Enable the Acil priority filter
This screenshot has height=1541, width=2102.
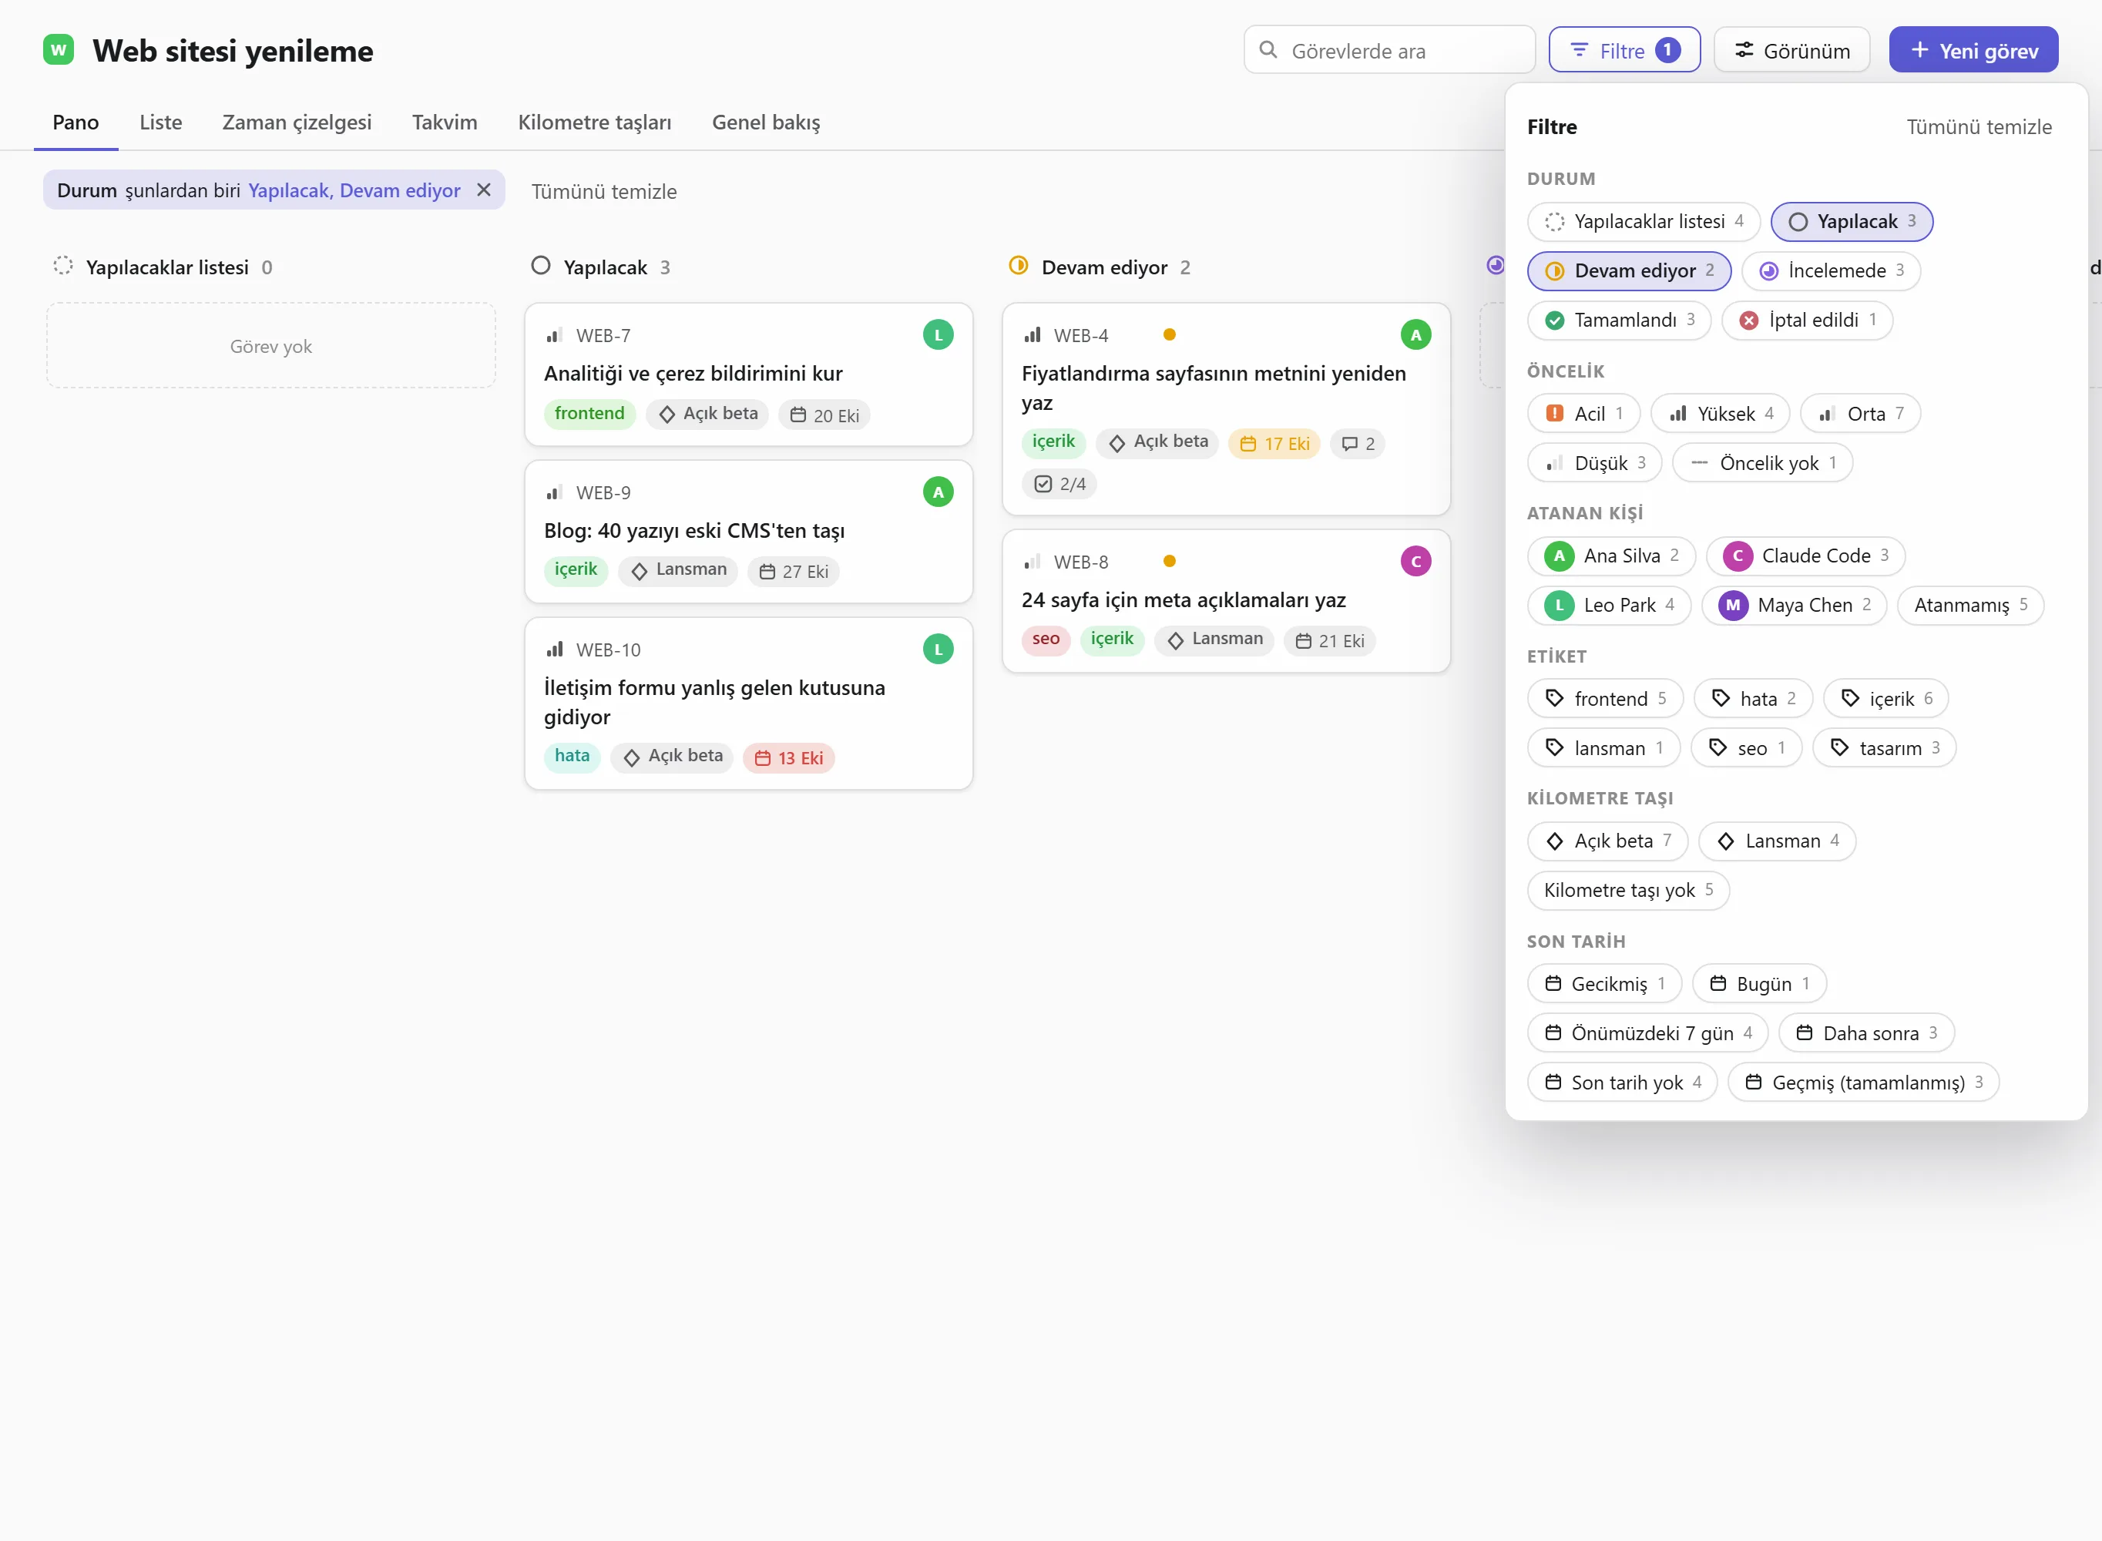pos(1583,415)
